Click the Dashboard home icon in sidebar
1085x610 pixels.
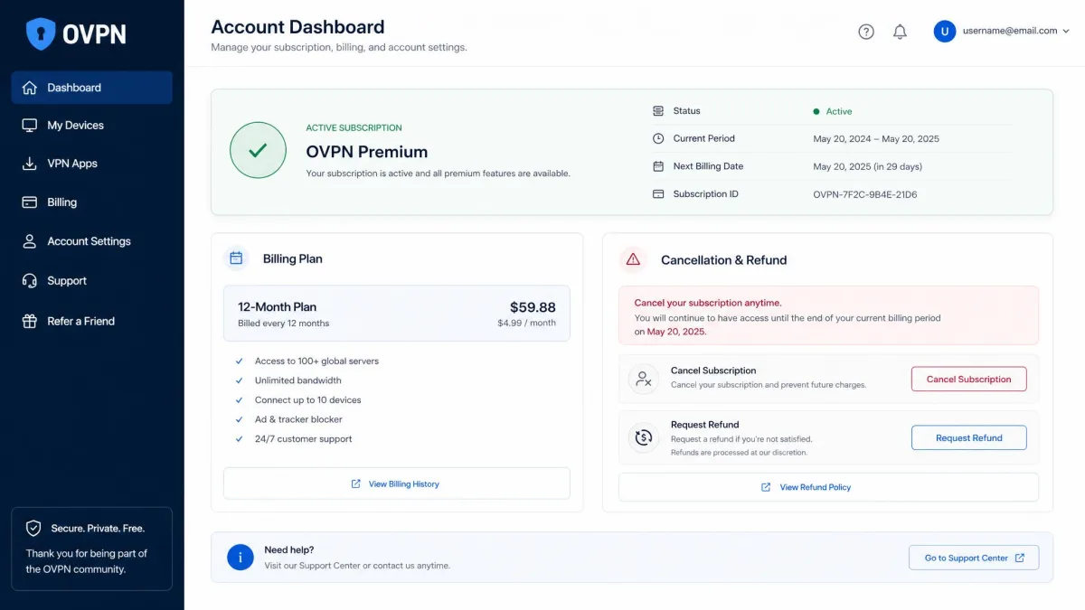(x=30, y=88)
